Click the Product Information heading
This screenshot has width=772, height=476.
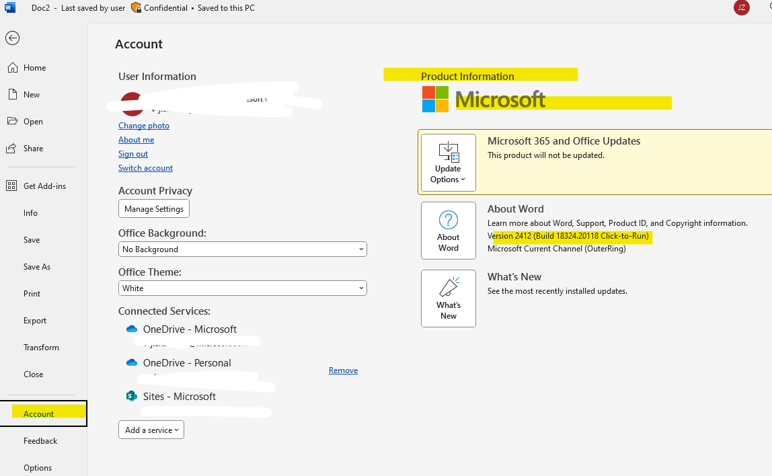(x=467, y=76)
